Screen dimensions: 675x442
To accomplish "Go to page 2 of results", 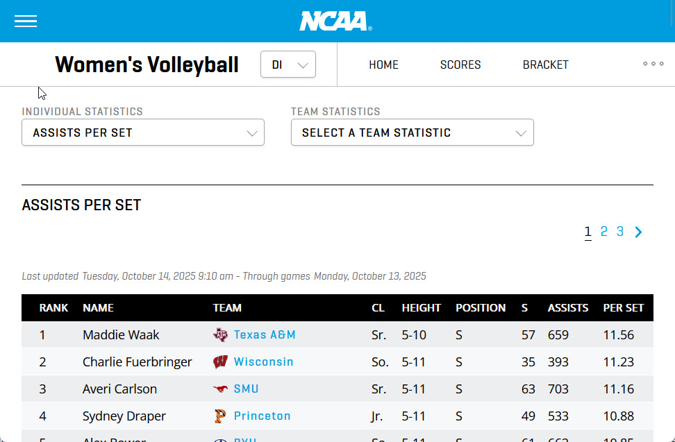I will tap(604, 232).
